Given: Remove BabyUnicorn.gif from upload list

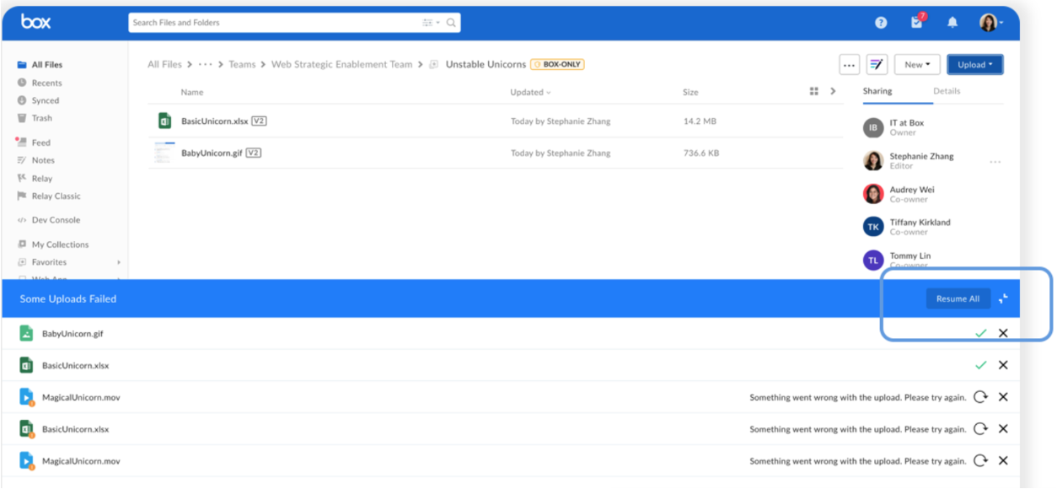Looking at the screenshot, I should coord(1003,333).
